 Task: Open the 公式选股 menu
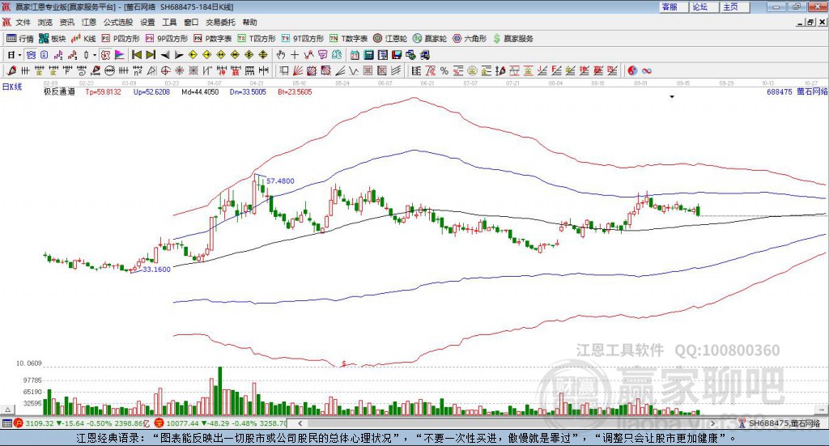coord(118,22)
